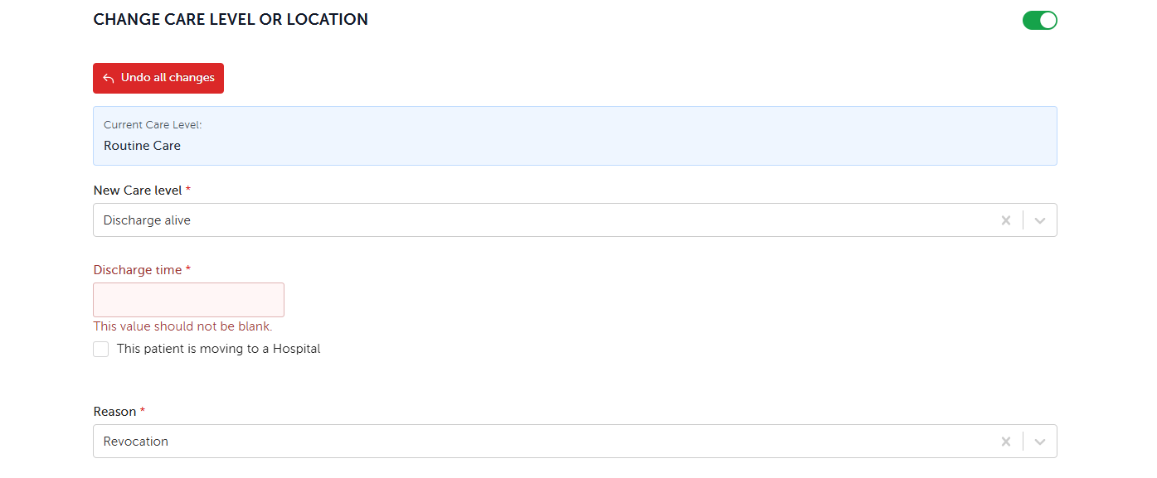The image size is (1157, 478).
Task: Click the Discharge time label
Action: pyautogui.click(x=142, y=270)
